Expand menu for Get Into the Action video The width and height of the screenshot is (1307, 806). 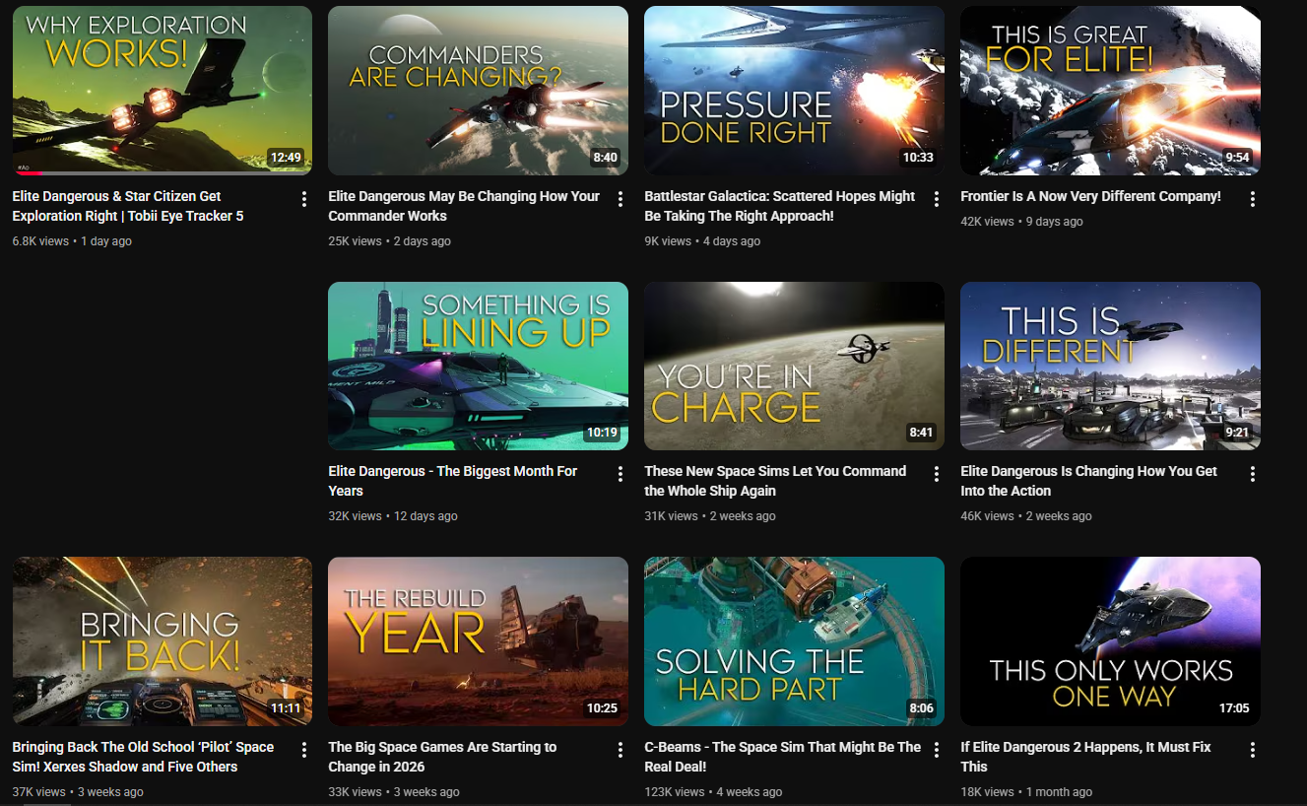click(1253, 474)
